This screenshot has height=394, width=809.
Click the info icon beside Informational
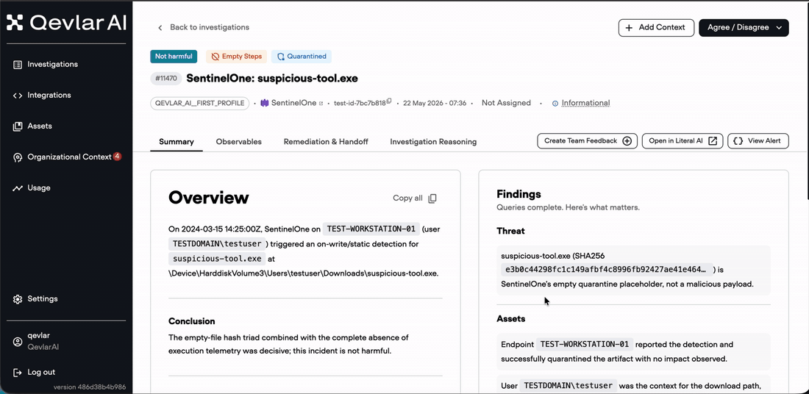555,104
